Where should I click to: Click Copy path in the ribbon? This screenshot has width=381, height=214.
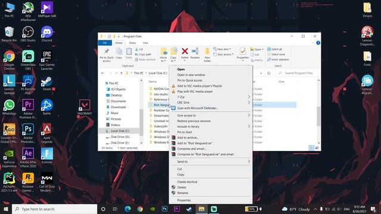coord(143,55)
